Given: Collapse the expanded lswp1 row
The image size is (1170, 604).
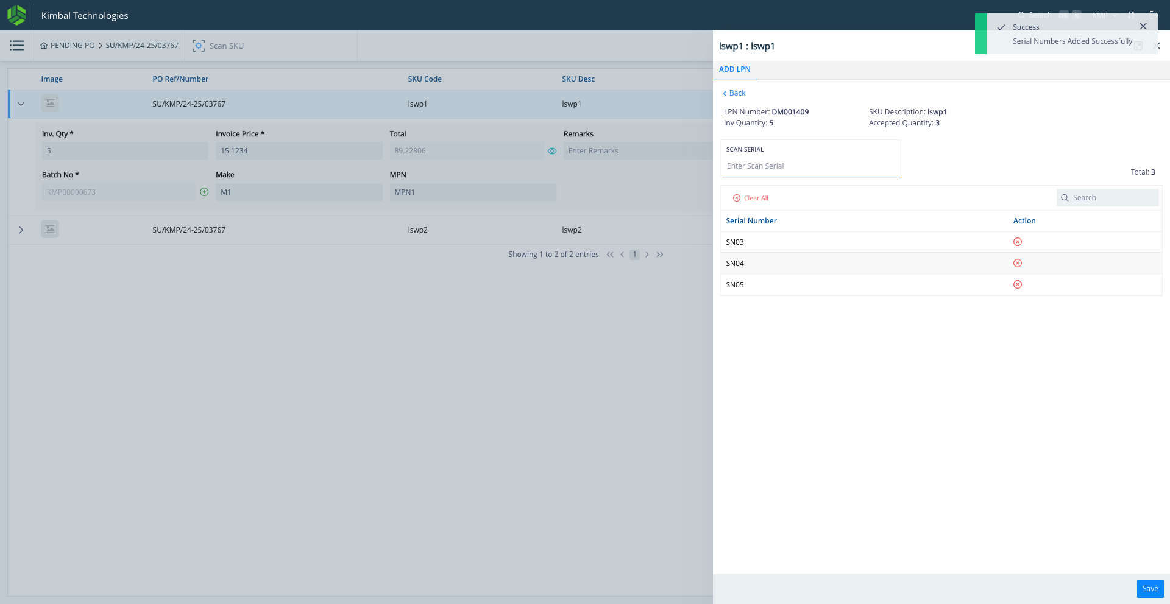Looking at the screenshot, I should coord(21,104).
